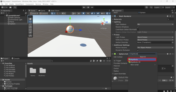Toggle Sphere Collider enabled checkbox
Screen dimensions: 176x92
pos(117,54)
